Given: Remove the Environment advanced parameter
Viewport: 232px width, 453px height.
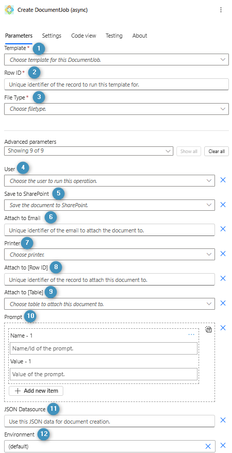Looking at the screenshot, I should tap(223, 445).
